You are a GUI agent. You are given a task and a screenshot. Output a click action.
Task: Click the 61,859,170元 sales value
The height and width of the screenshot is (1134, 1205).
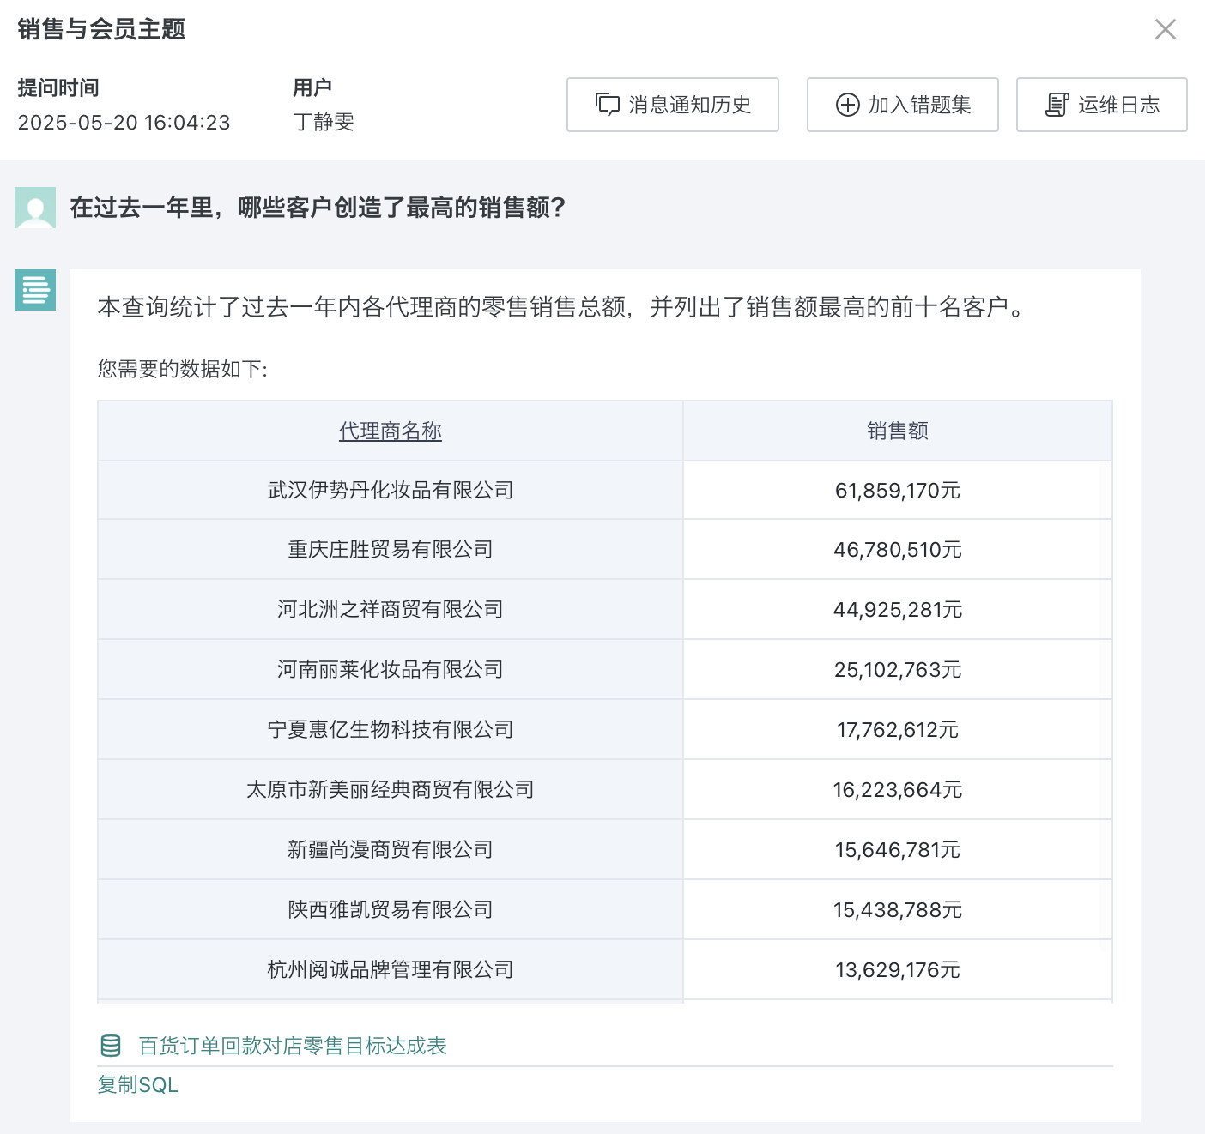tap(898, 490)
